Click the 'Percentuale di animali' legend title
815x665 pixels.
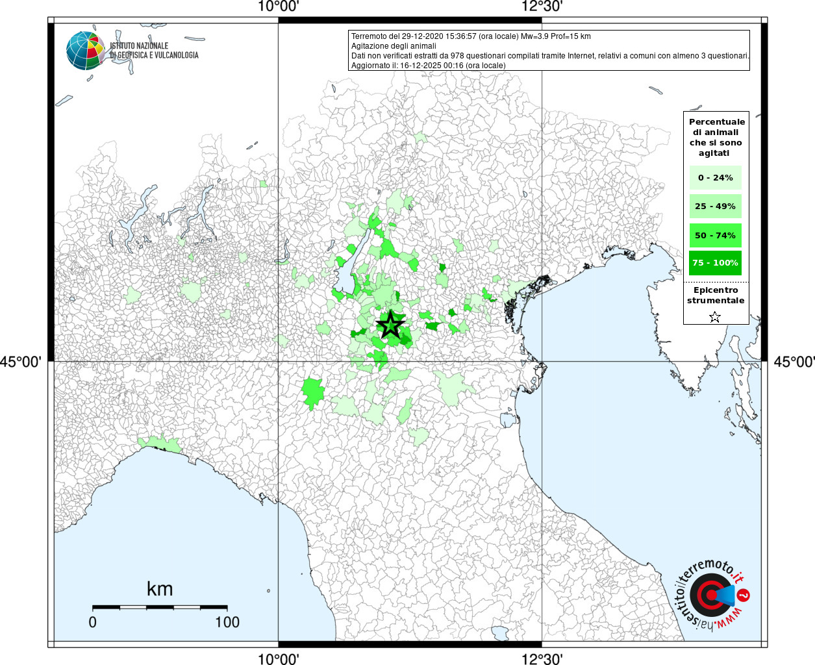(x=716, y=137)
